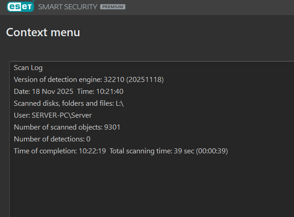The width and height of the screenshot is (294, 217).
Task: Click the Context menu heading
Action: point(43,33)
